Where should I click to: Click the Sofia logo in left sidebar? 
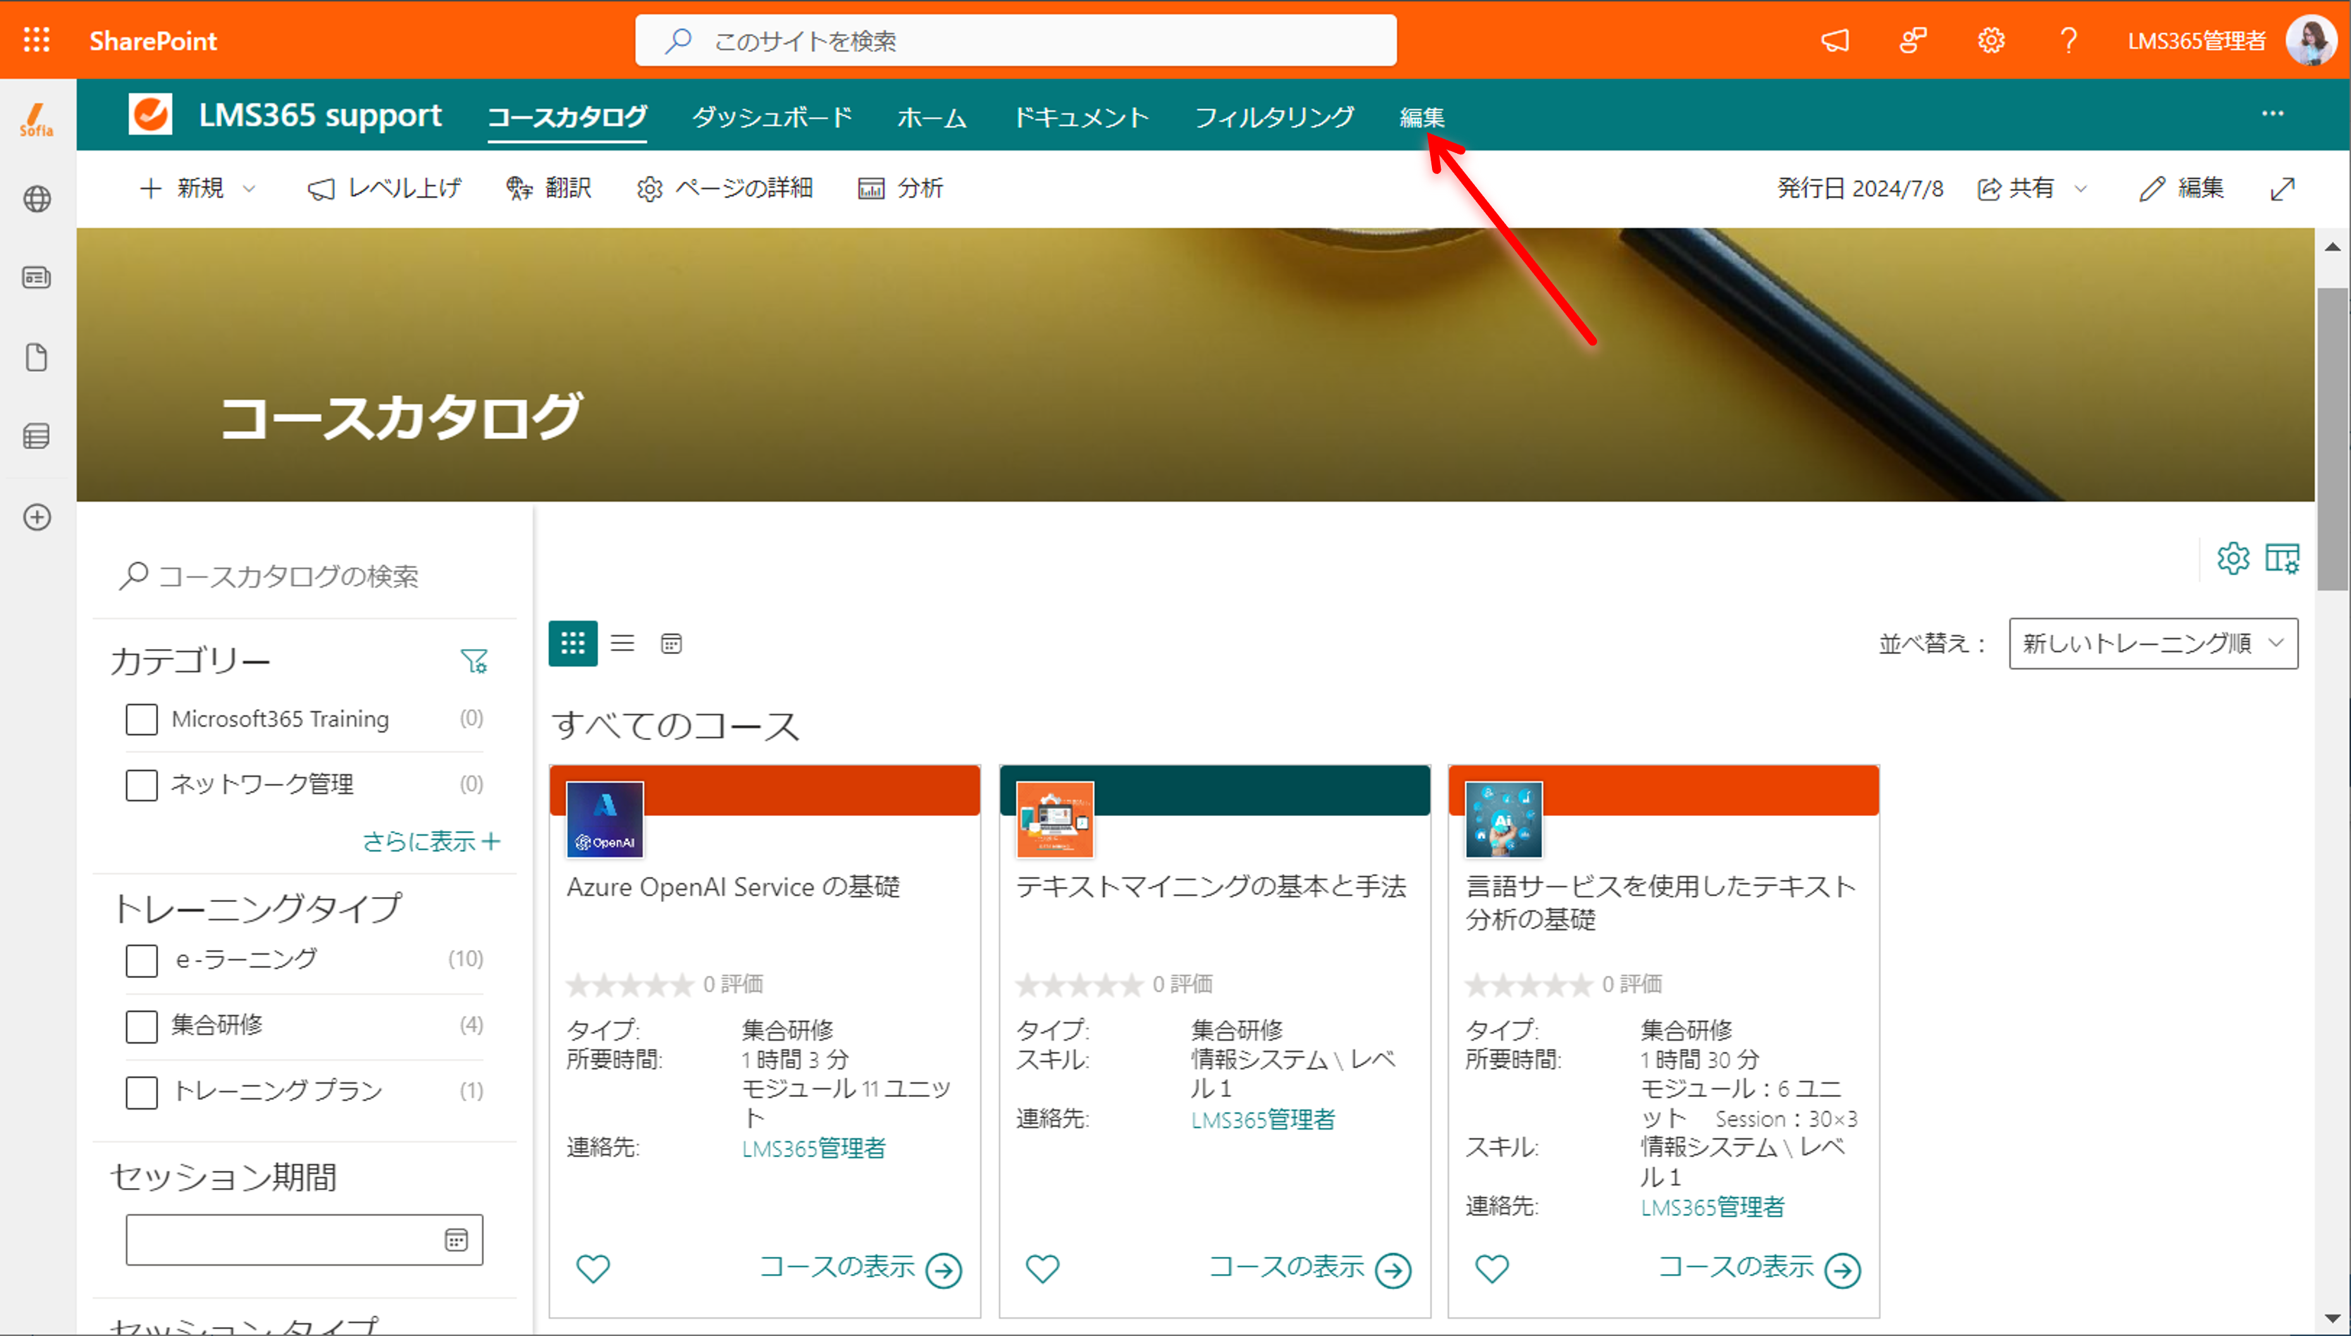click(37, 120)
